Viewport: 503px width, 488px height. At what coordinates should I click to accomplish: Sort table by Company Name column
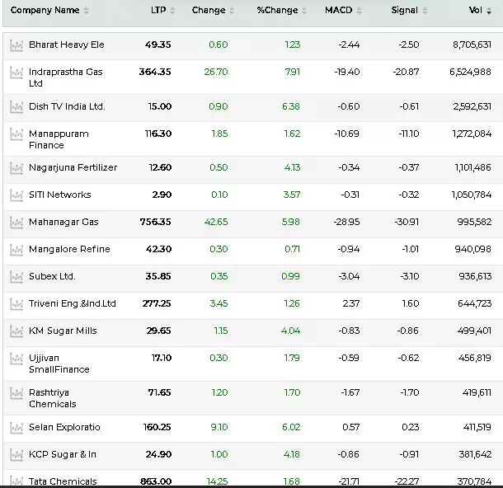pos(45,11)
